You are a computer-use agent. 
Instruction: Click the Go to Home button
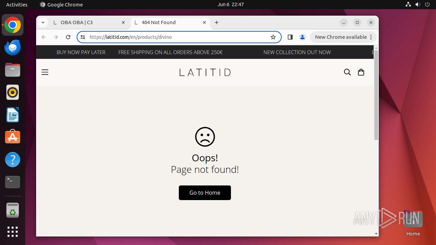point(205,193)
